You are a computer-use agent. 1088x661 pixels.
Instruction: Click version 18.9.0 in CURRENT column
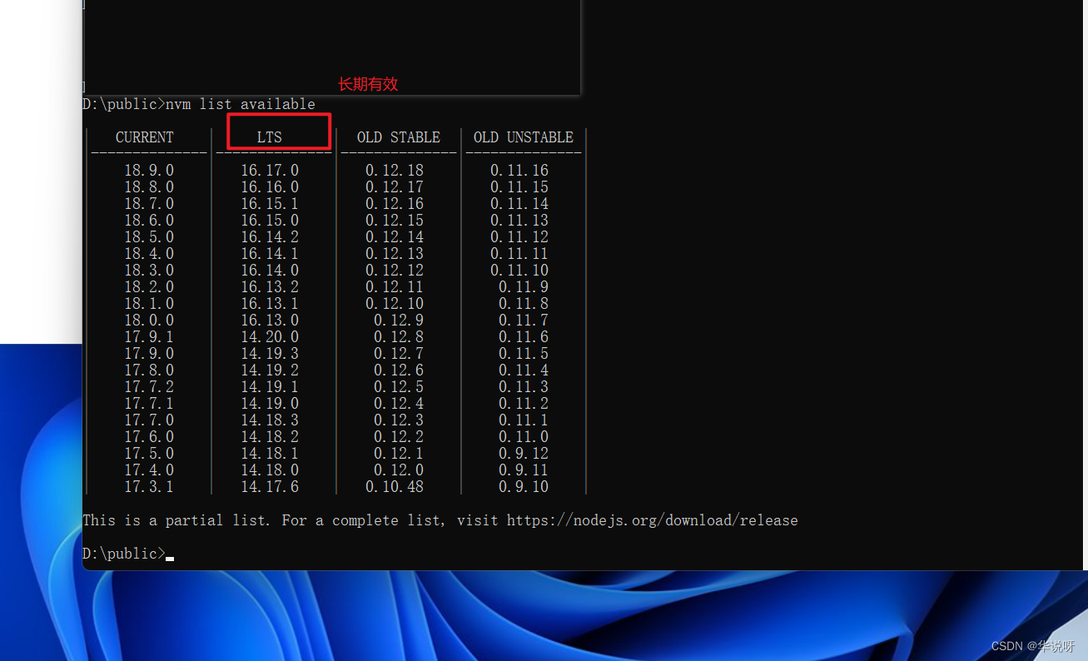149,171
